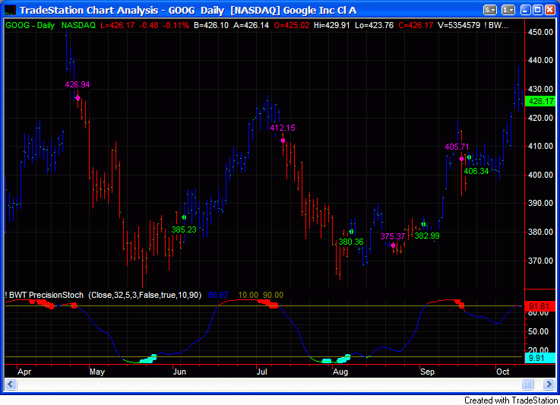Click the right arrow of the horizontal scrollbar
Image resolution: width=560 pixels, height=405 pixels.
pos(549,384)
